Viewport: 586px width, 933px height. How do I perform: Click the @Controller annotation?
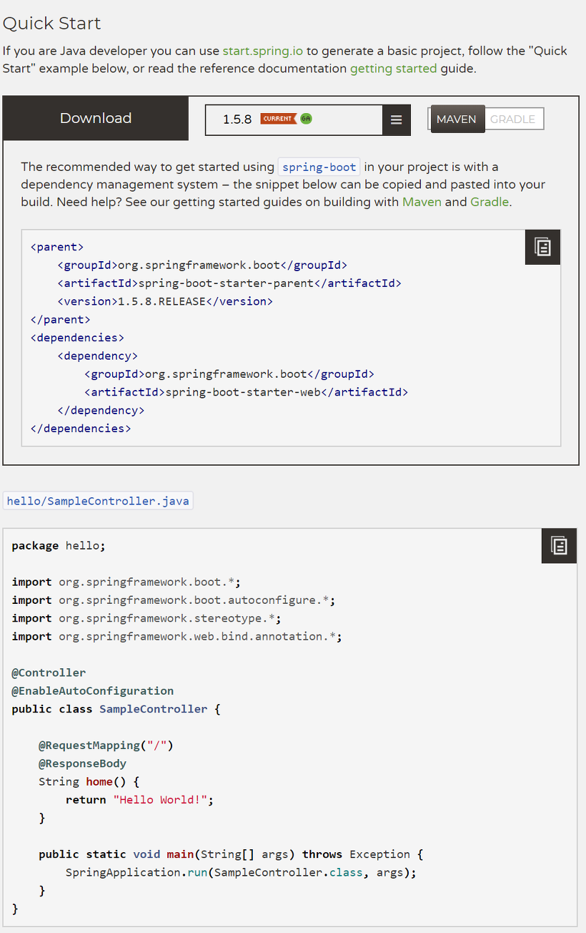pos(49,673)
